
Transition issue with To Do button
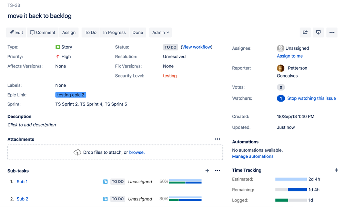[91, 32]
